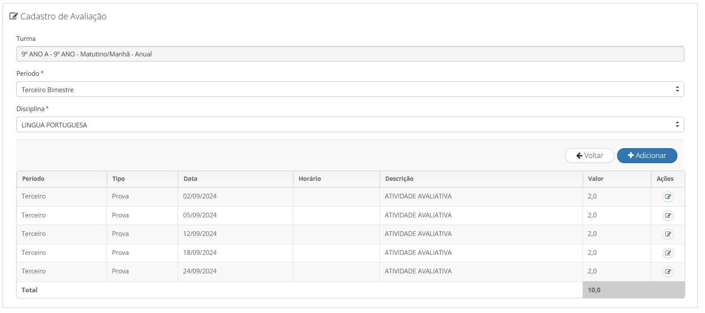The height and width of the screenshot is (313, 705).
Task: Click the Ações column header
Action: click(665, 179)
